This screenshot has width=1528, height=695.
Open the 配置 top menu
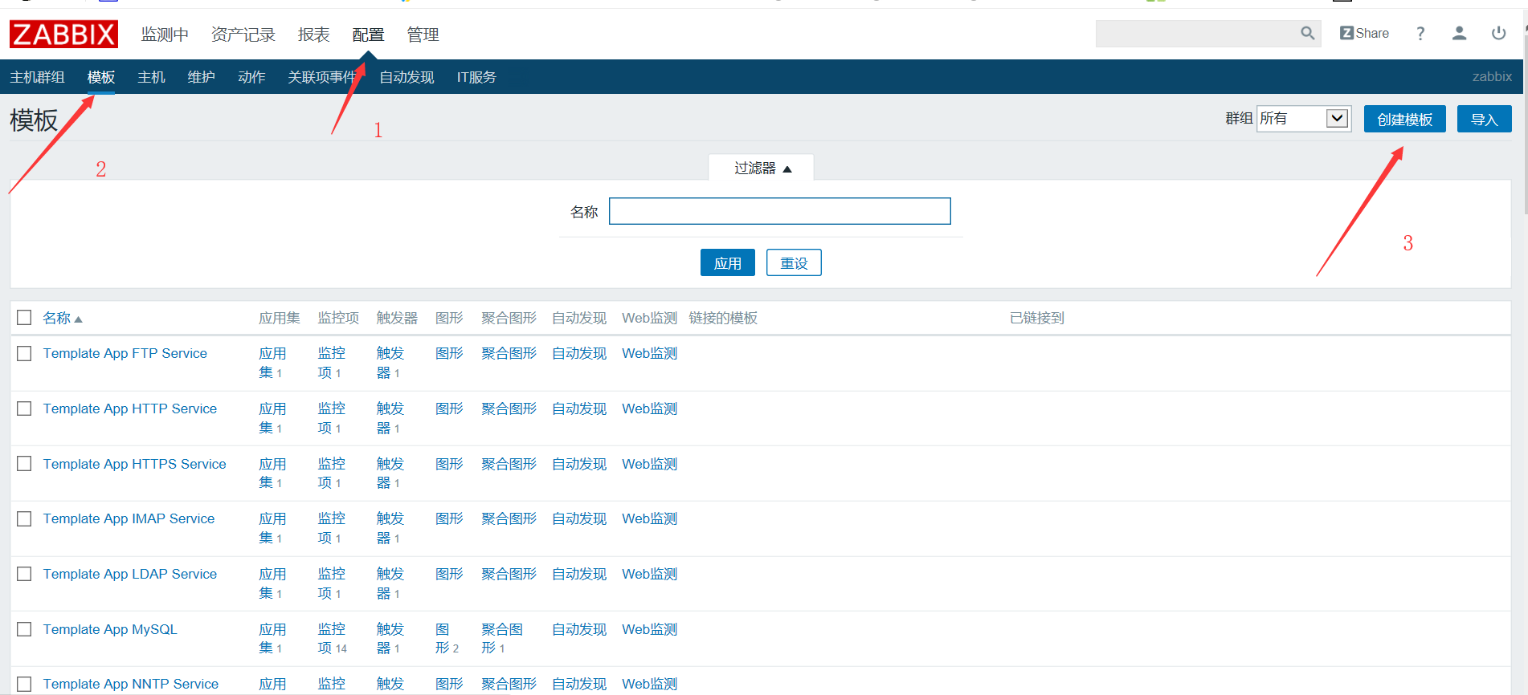tap(368, 35)
